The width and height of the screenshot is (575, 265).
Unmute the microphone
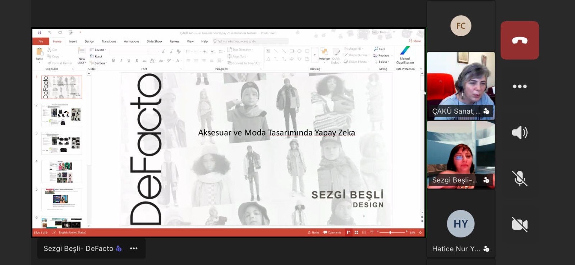(x=520, y=178)
